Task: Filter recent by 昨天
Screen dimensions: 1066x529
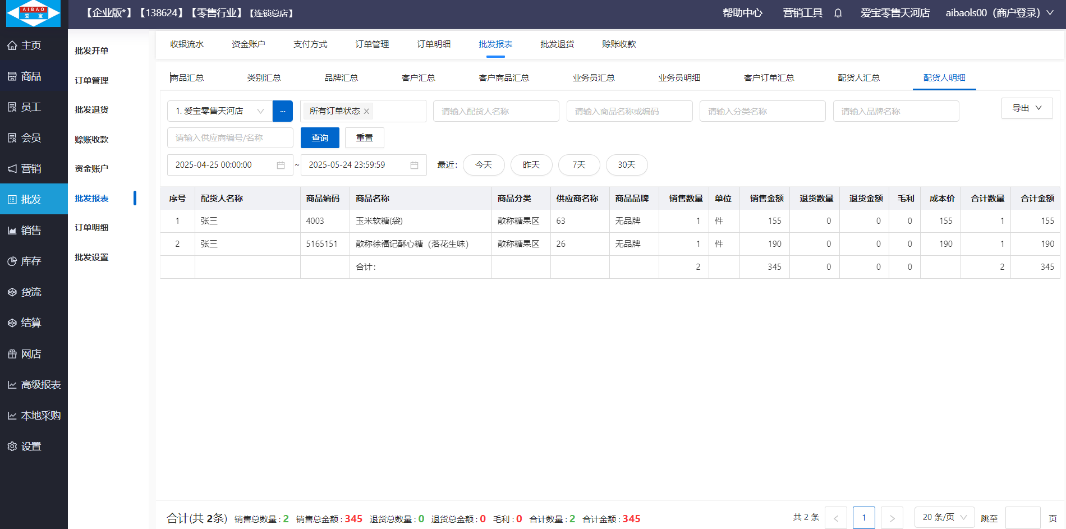Action: pyautogui.click(x=531, y=165)
